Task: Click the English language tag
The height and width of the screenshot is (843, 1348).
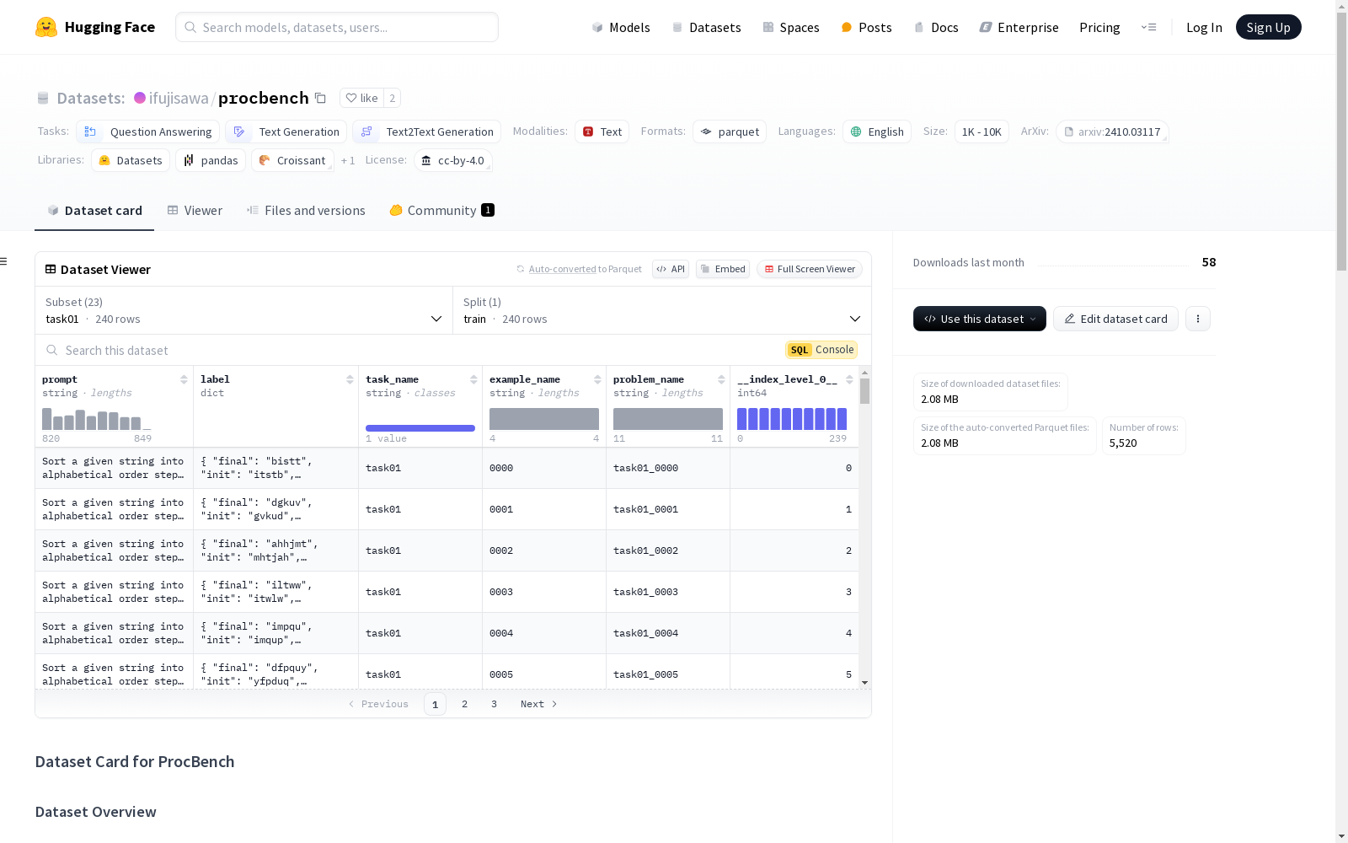Action: pos(877,132)
